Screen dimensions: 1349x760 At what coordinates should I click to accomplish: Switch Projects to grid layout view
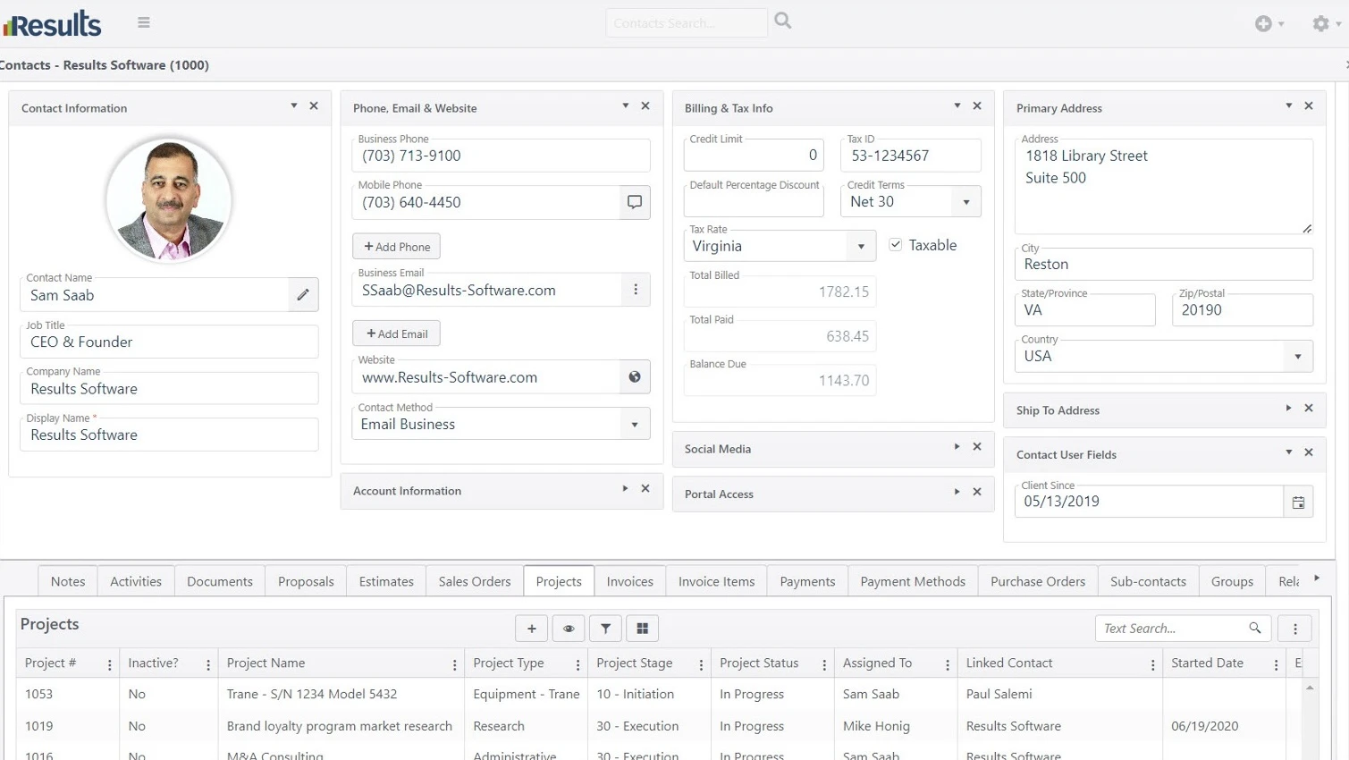[642, 629]
